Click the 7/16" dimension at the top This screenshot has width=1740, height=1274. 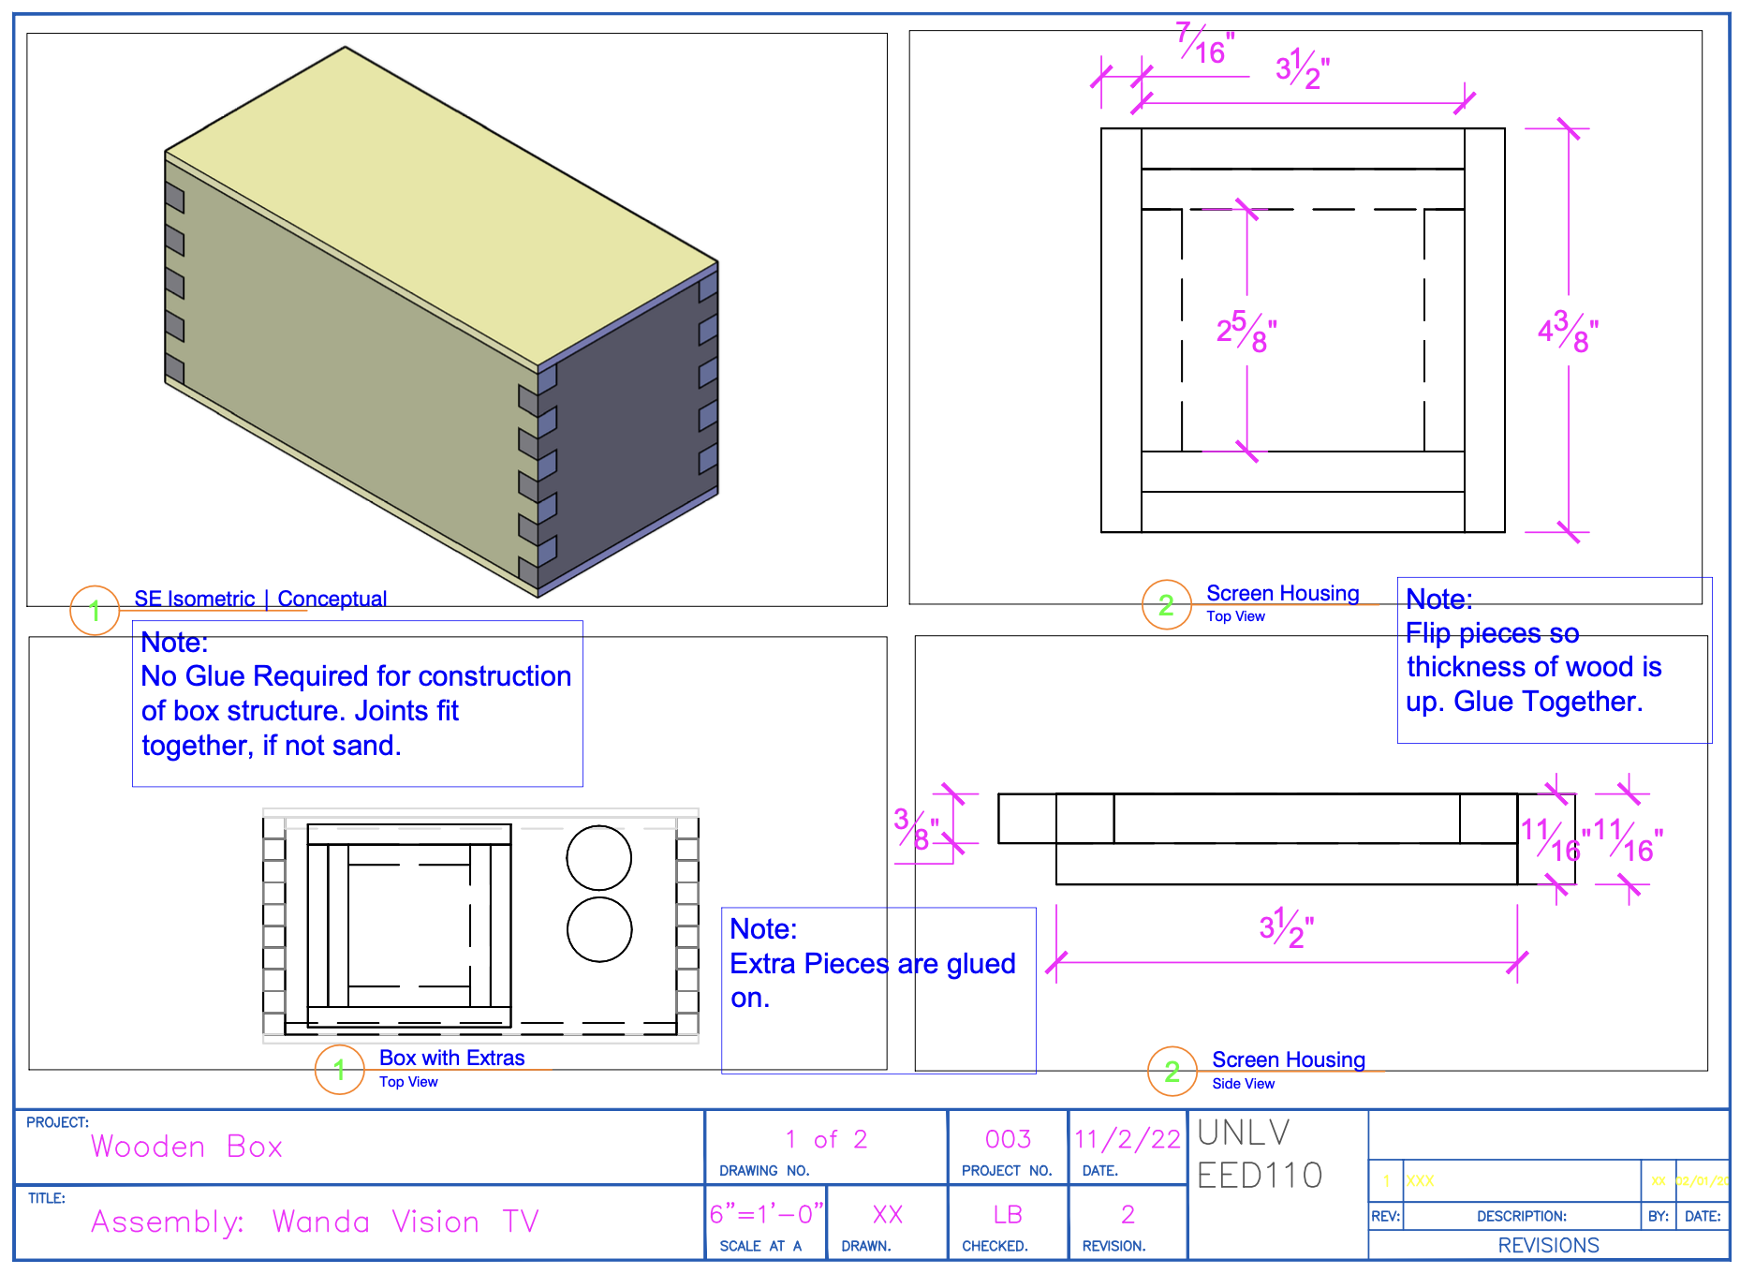[x=1206, y=44]
